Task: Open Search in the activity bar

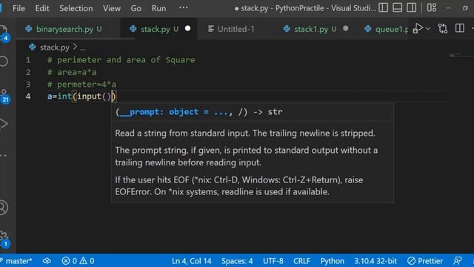Action: (4, 61)
